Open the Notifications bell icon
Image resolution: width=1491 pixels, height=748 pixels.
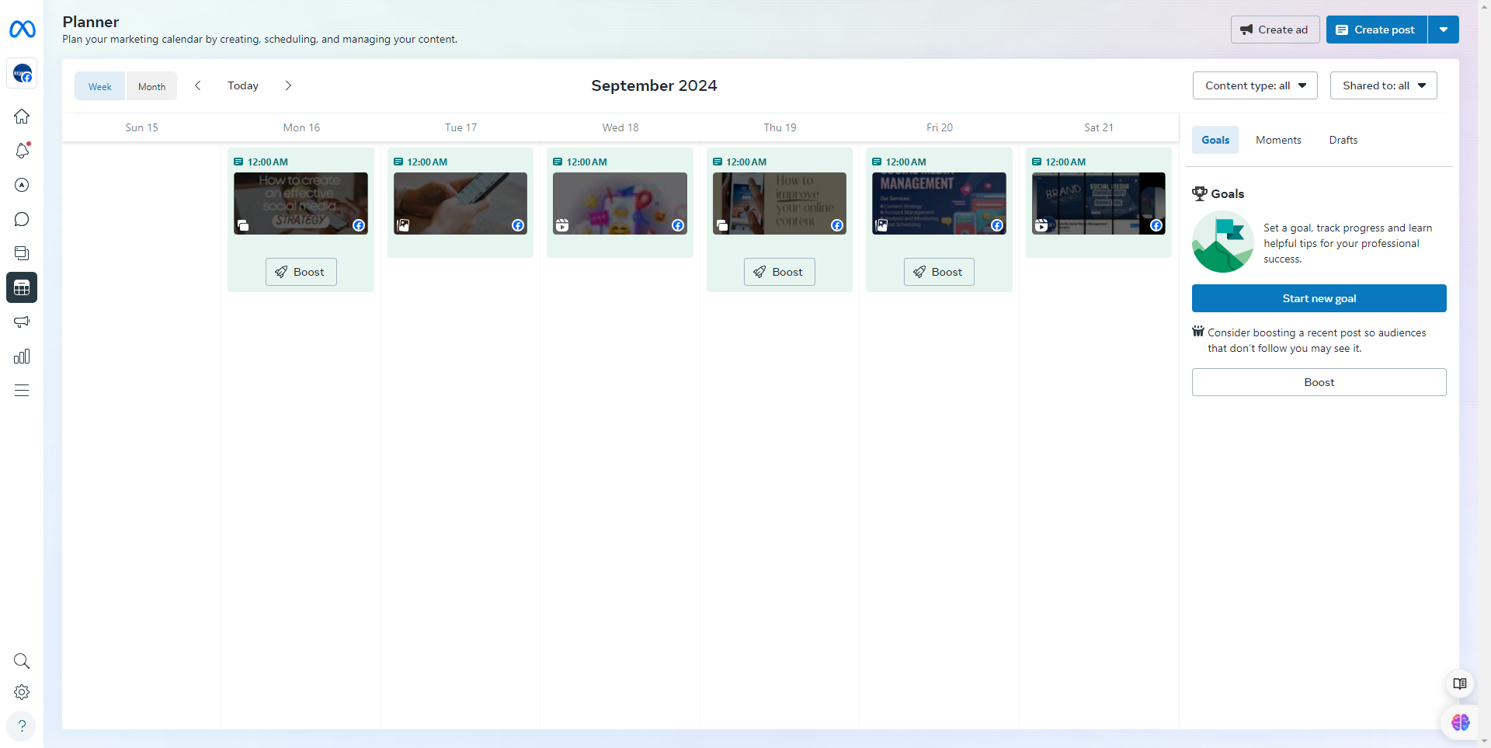pos(22,151)
